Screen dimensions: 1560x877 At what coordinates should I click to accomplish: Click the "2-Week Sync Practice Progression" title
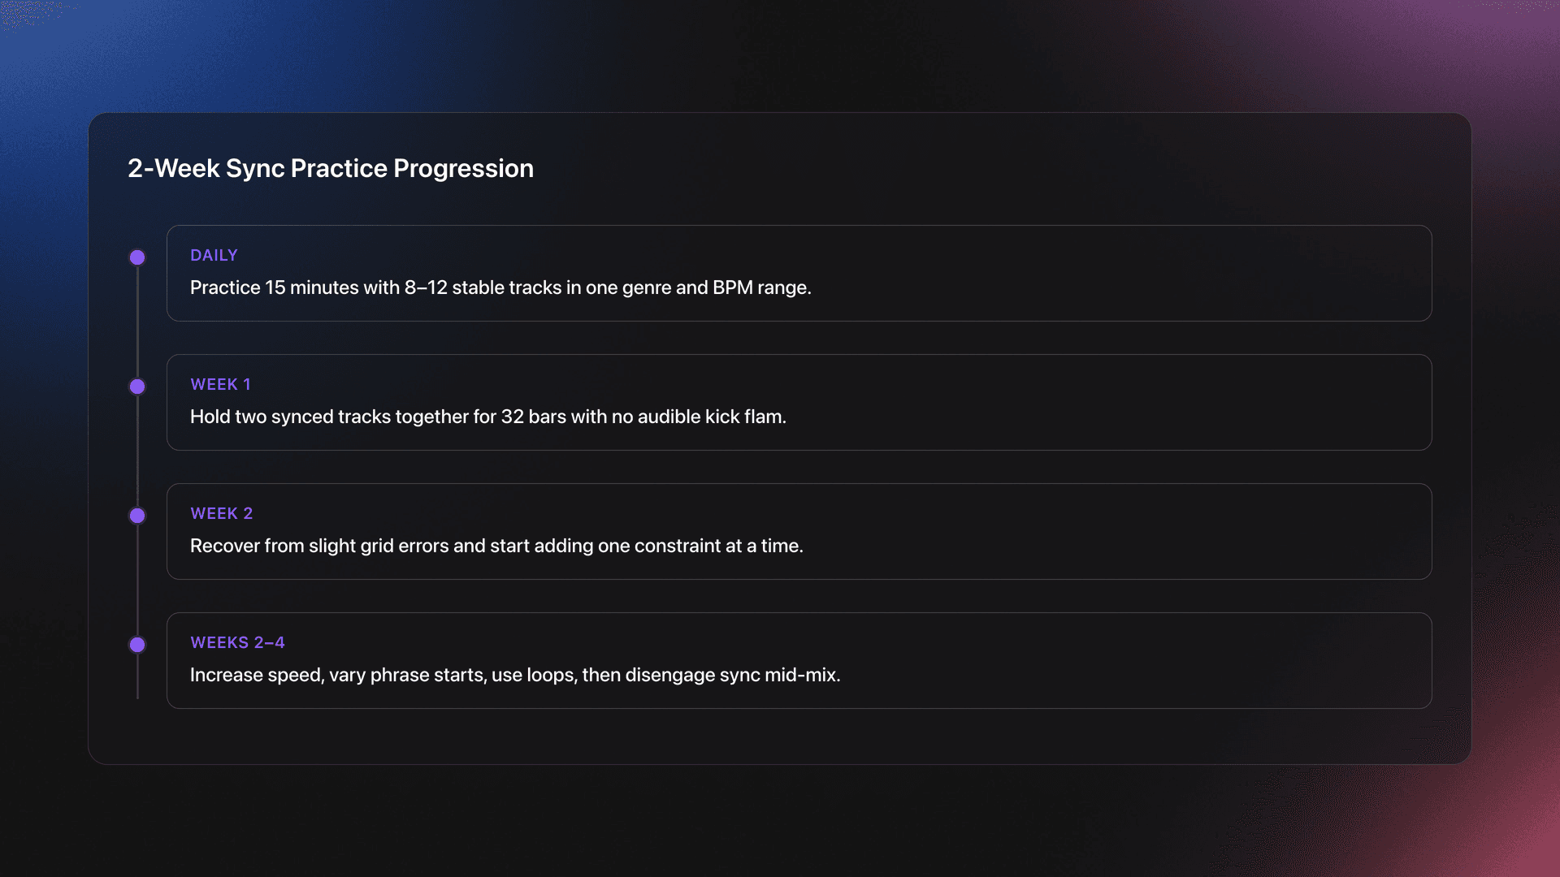click(x=331, y=168)
